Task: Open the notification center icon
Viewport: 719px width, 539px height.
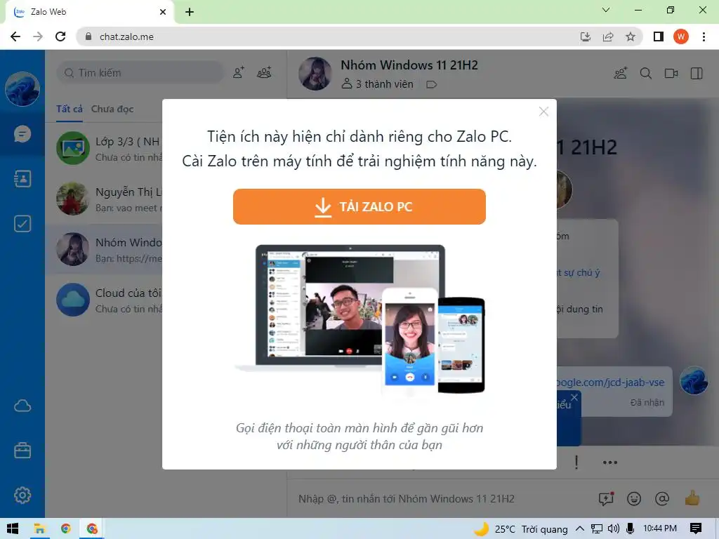Action: coord(696,529)
